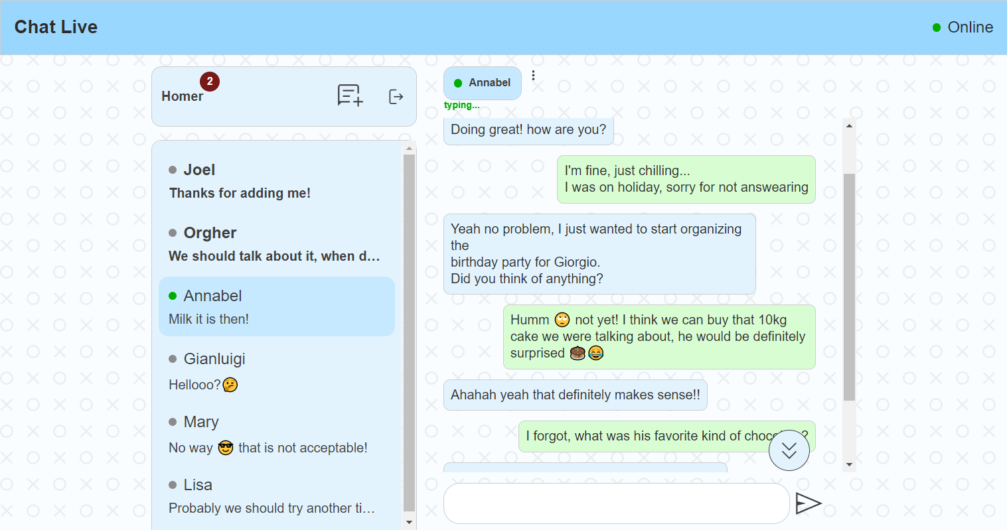Click the Homer username label
This screenshot has width=1007, height=530.
tap(182, 96)
